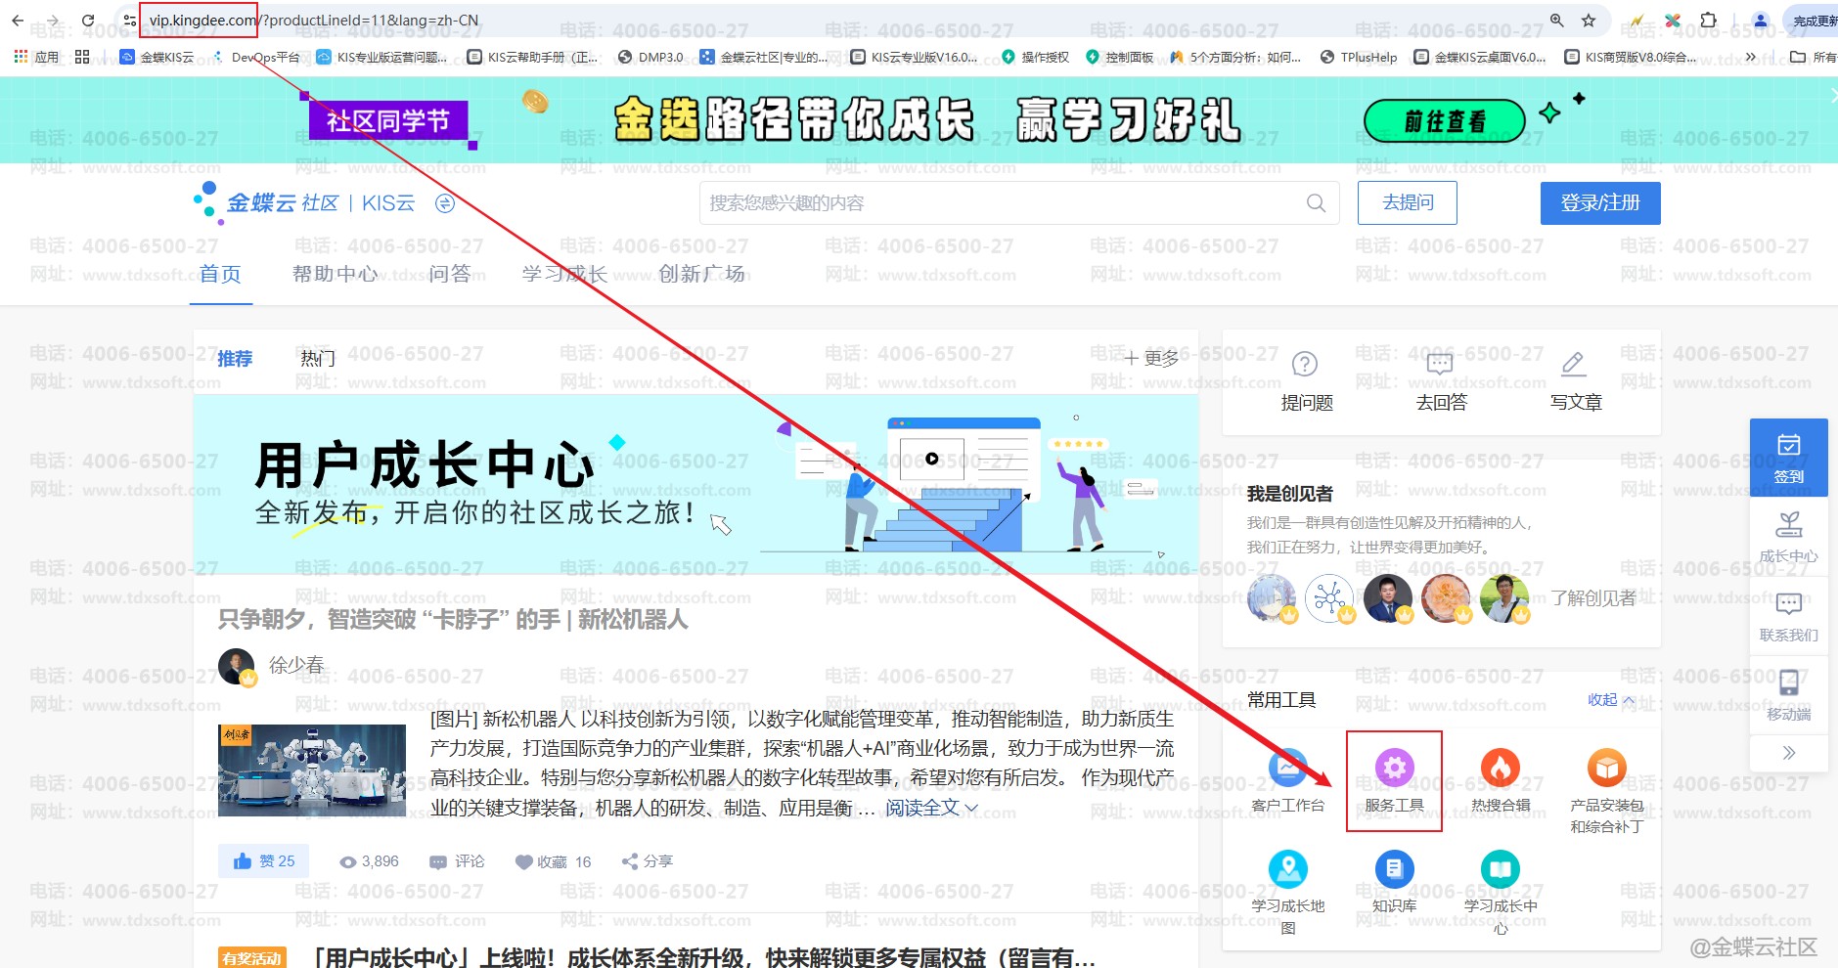Open the 帮助中心 nav tab
This screenshot has width=1838, height=968.
(x=335, y=275)
